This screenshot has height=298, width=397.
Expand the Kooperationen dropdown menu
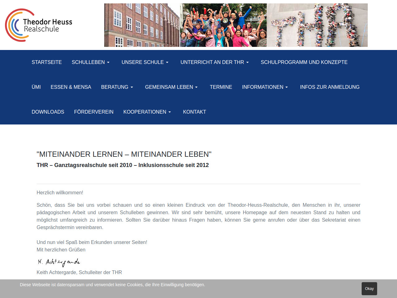147,112
